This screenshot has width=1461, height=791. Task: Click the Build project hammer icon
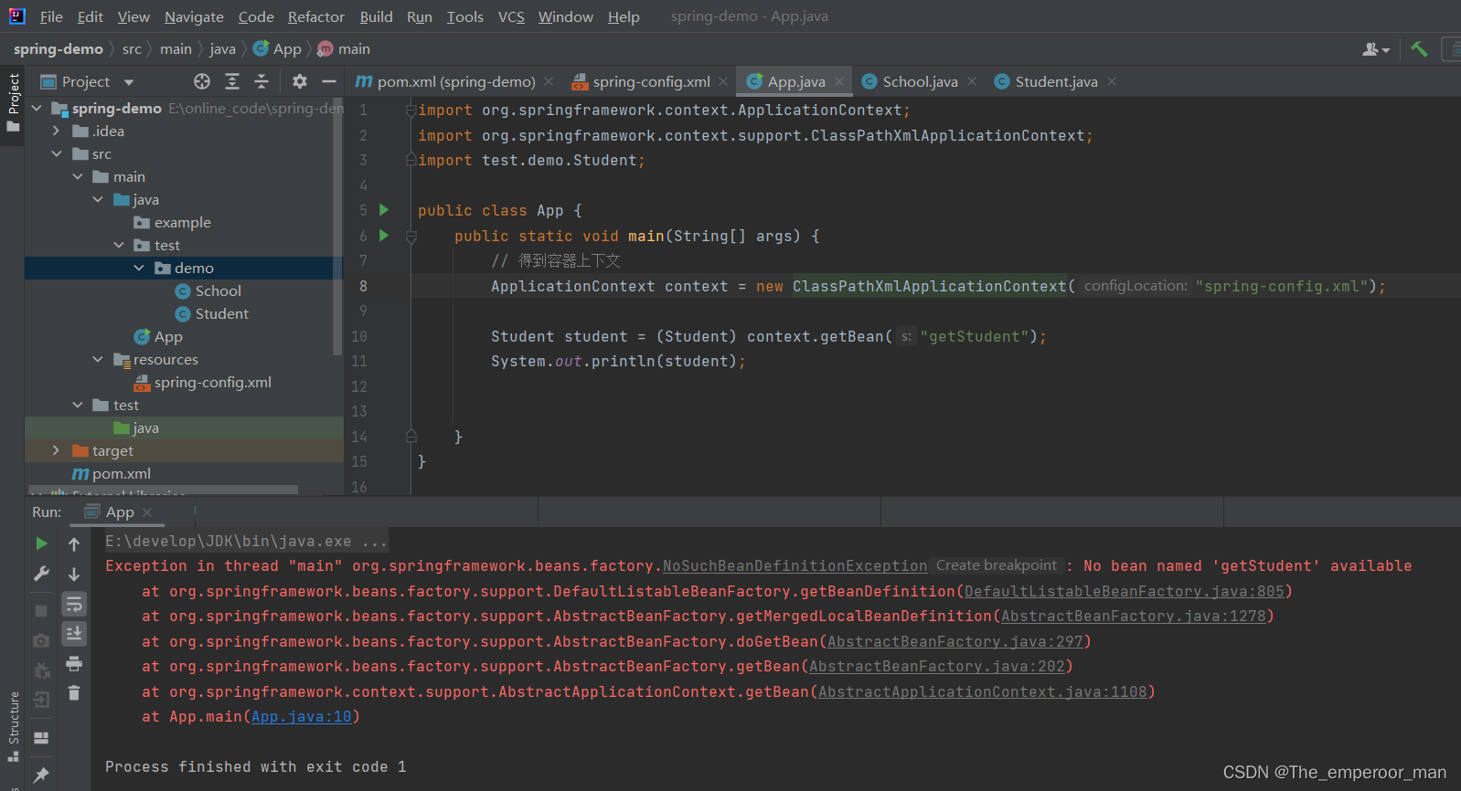pyautogui.click(x=1419, y=49)
